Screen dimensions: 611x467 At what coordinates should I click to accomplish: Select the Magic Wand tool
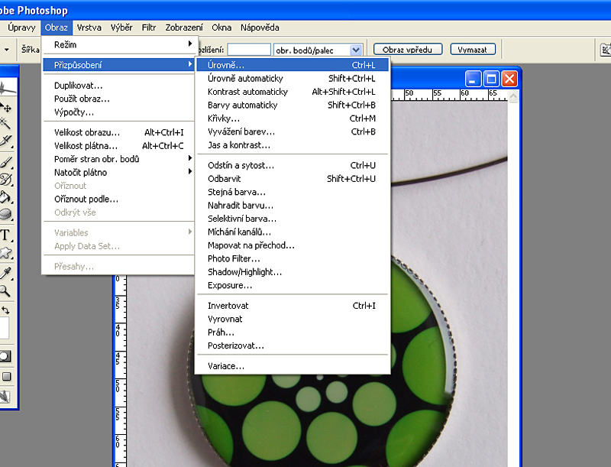click(x=6, y=124)
